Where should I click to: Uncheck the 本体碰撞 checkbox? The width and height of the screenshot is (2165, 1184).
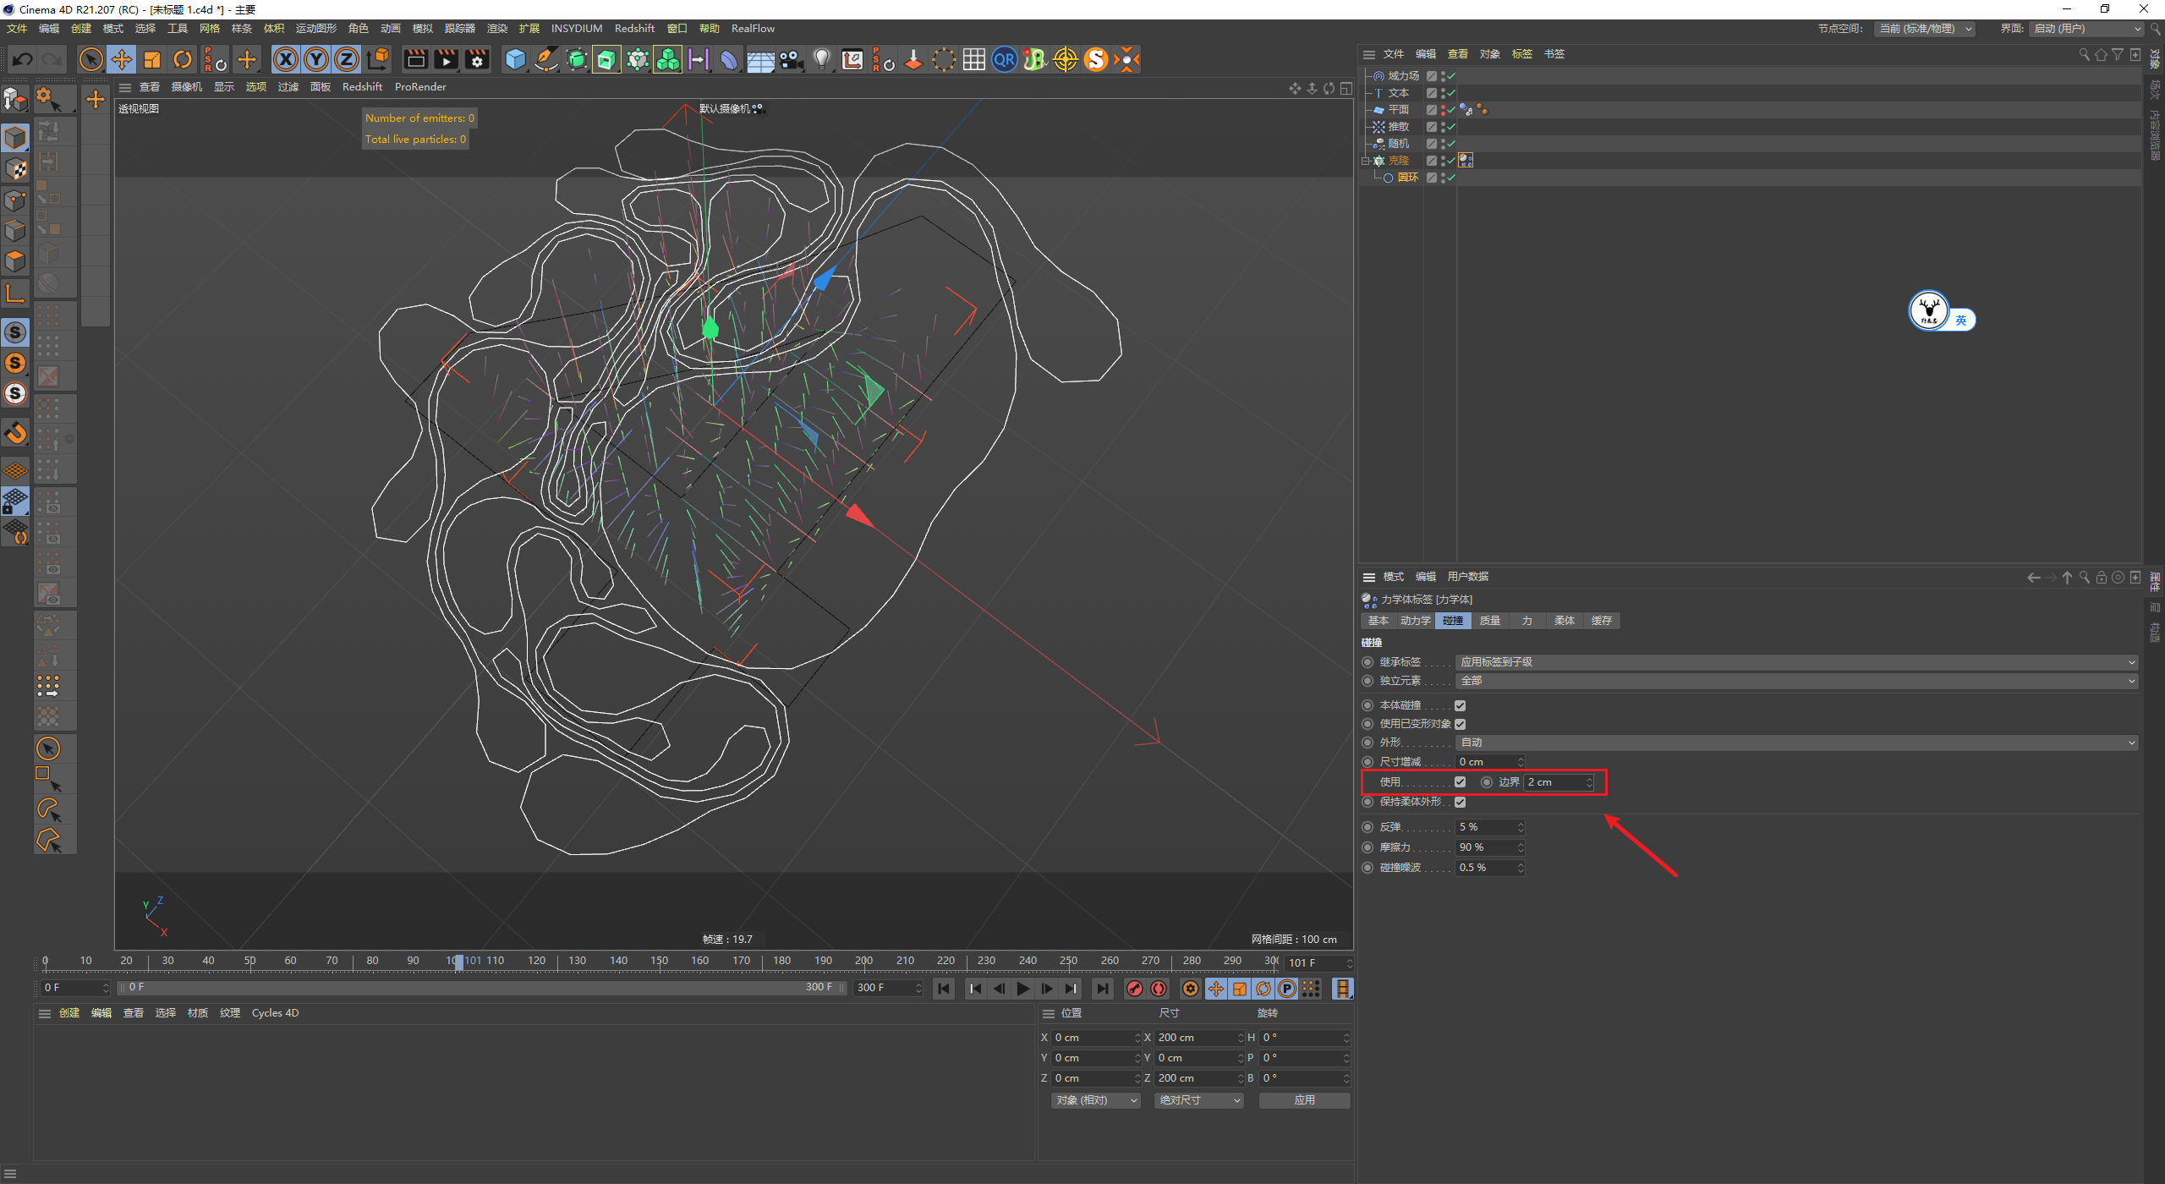click(x=1460, y=705)
